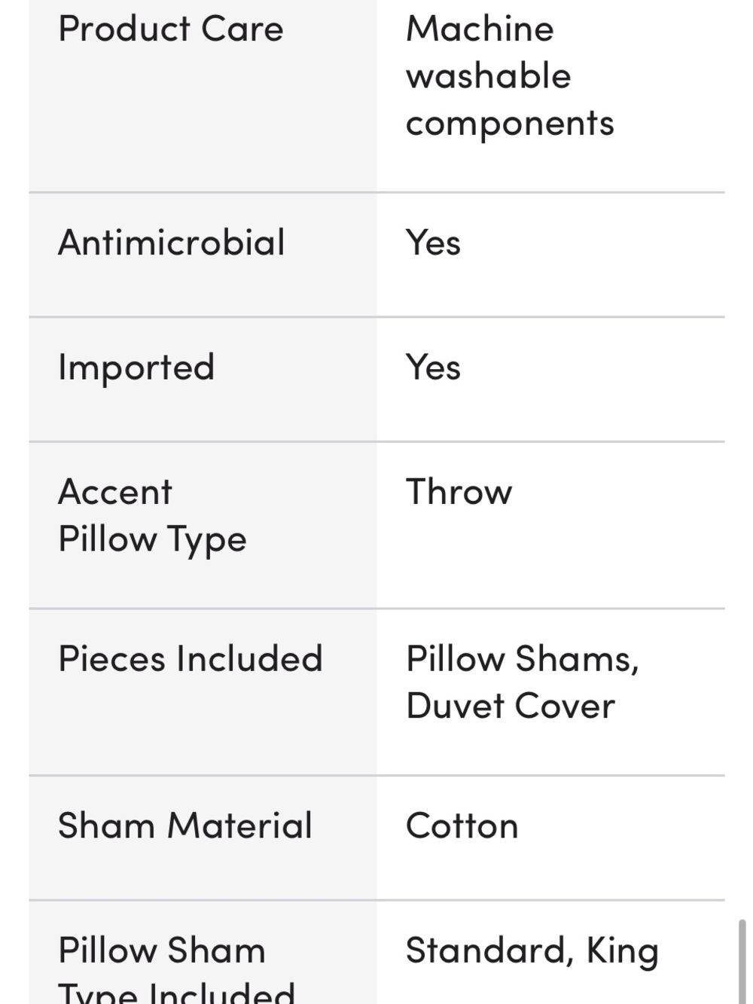
Task: Select the Imported row label
Action: pos(136,368)
